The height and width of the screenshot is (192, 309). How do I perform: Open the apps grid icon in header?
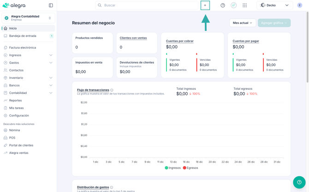tap(244, 6)
